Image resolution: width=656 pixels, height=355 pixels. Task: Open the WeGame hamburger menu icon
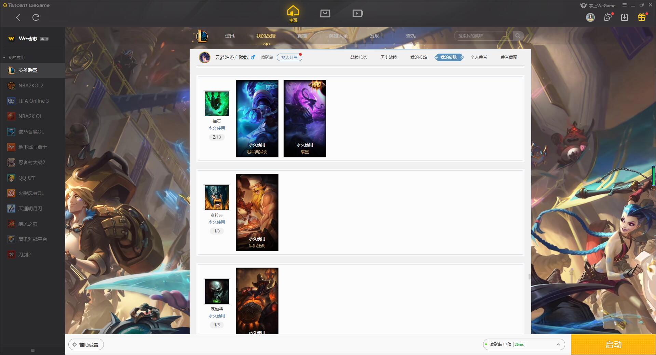click(x=625, y=5)
